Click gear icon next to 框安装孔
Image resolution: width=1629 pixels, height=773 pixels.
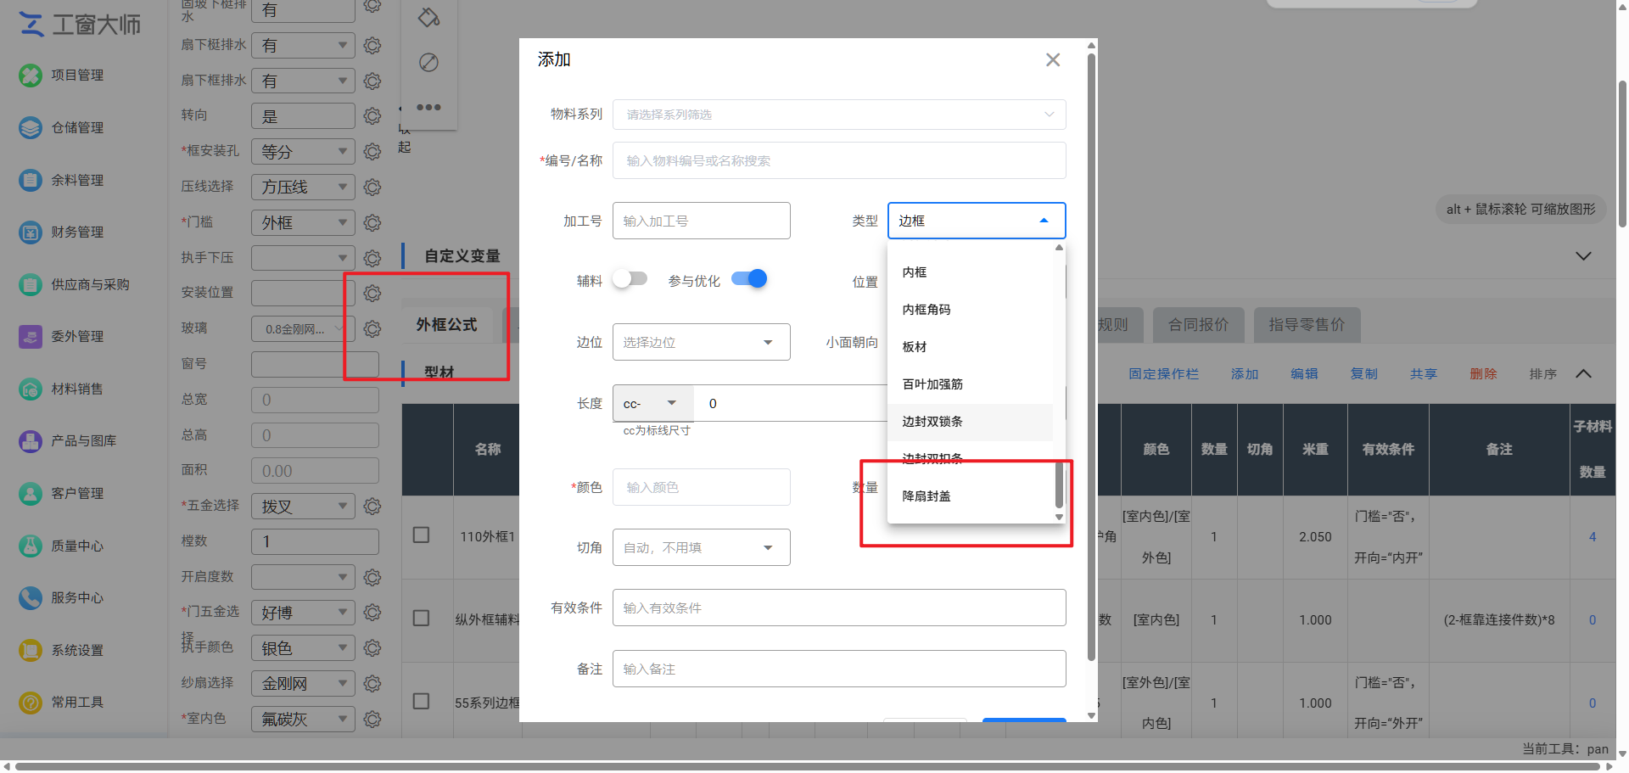coord(372,152)
